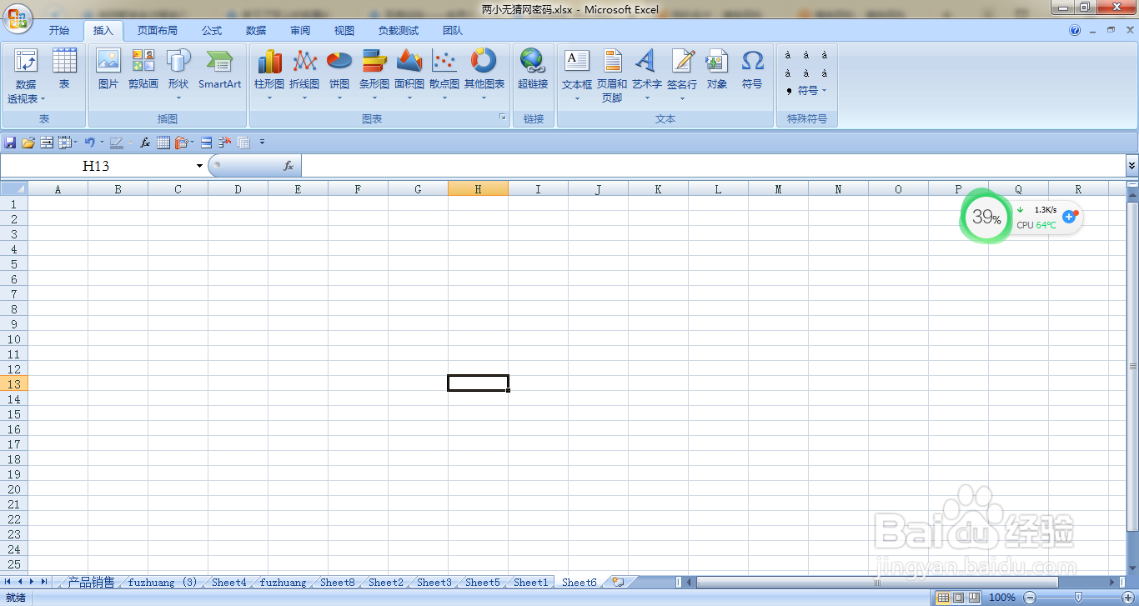Insert an 对象 object
Screen dimensions: 1139x606
coord(717,68)
